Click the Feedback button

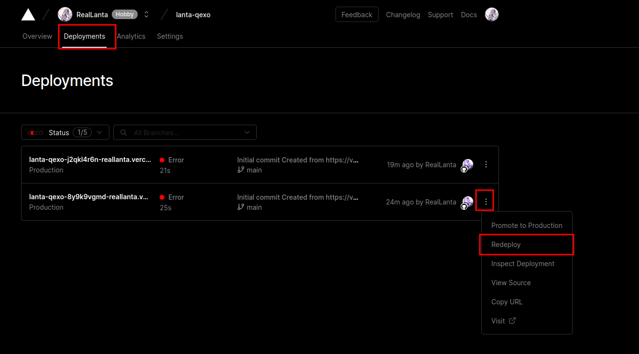(357, 15)
